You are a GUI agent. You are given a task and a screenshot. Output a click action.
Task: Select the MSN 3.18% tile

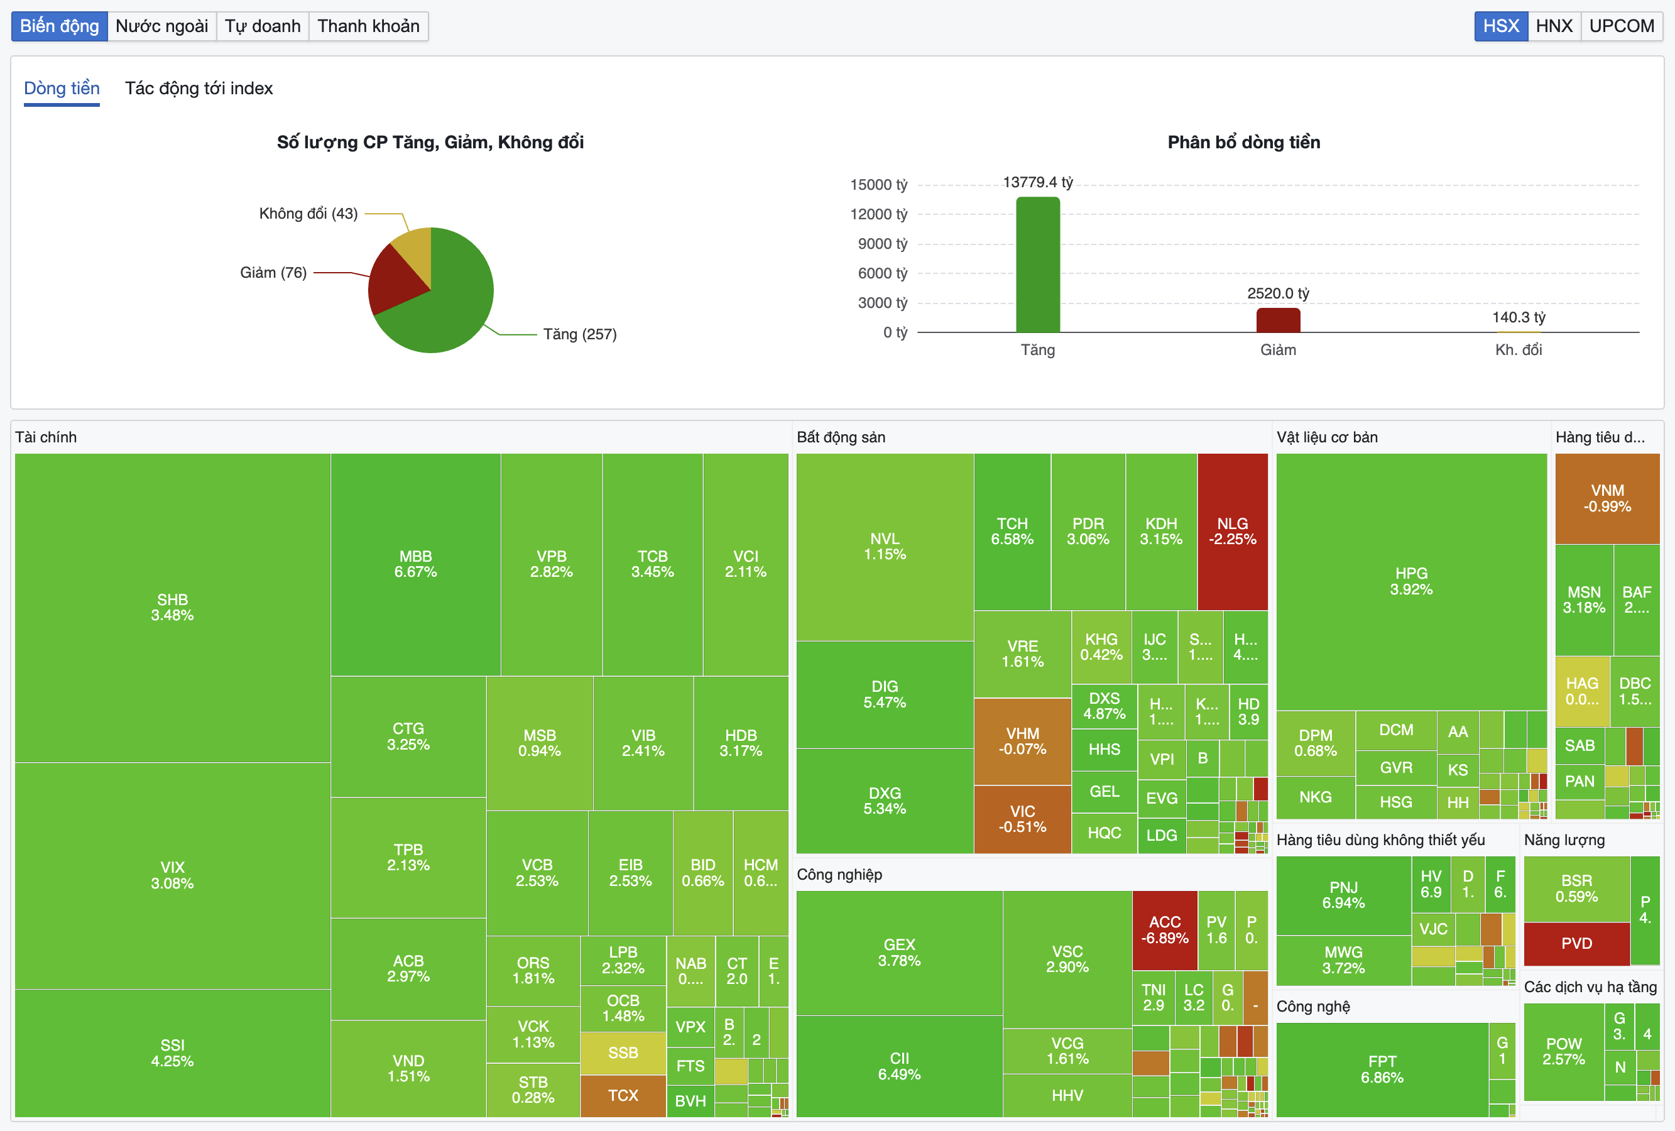(1584, 599)
